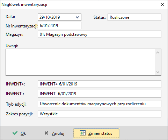Click the Zmień status button

(96, 133)
